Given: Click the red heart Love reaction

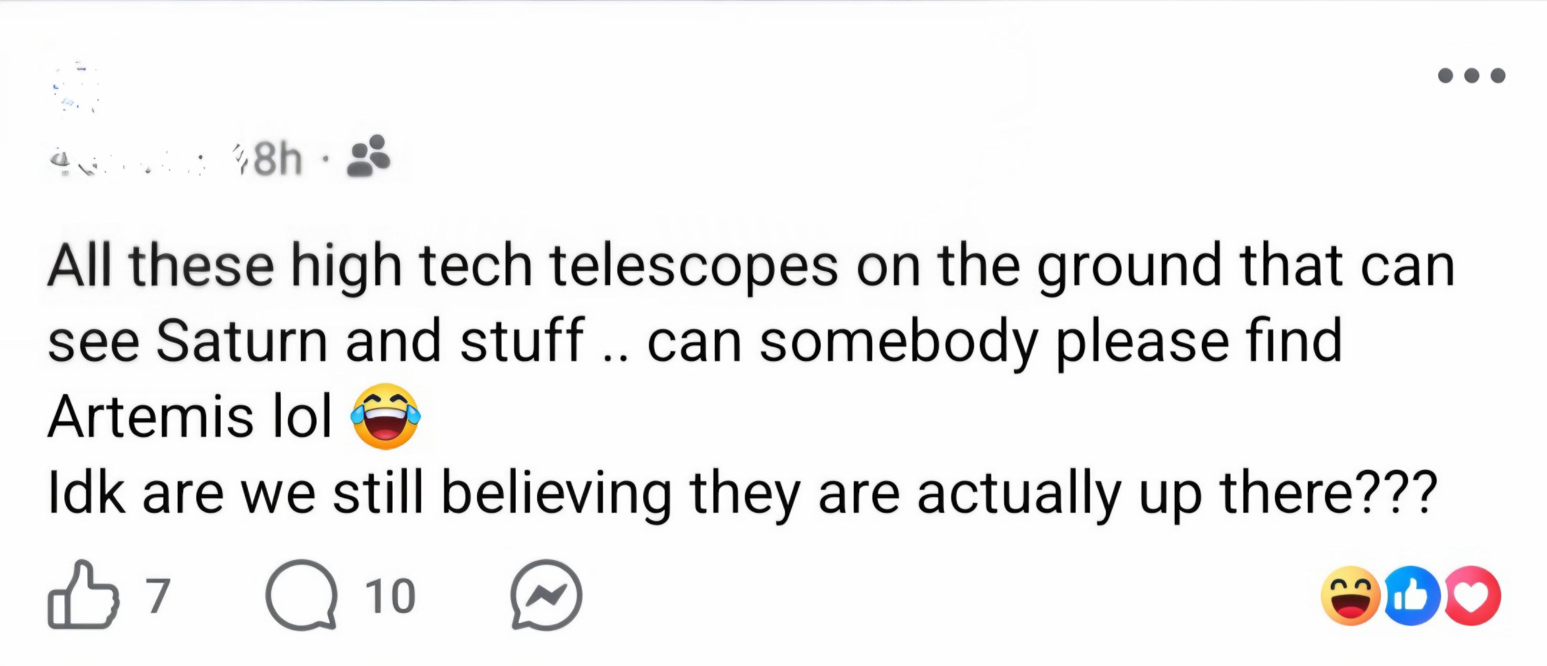Looking at the screenshot, I should click(1472, 596).
